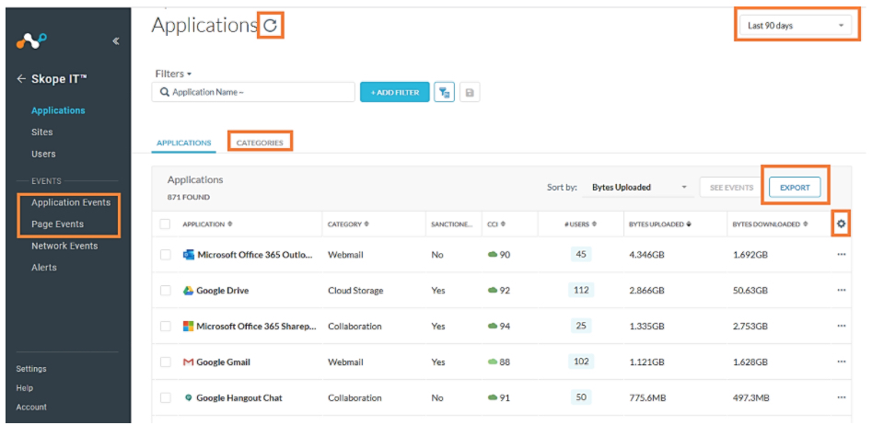Open the Last 90 days time range dropdown
872x425 pixels.
click(796, 26)
